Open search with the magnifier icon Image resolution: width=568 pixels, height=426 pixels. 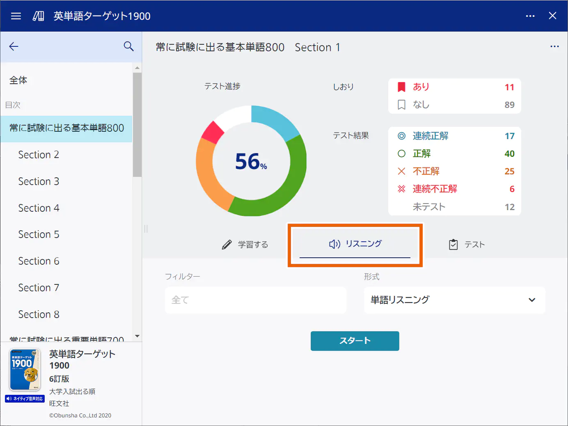tap(128, 46)
